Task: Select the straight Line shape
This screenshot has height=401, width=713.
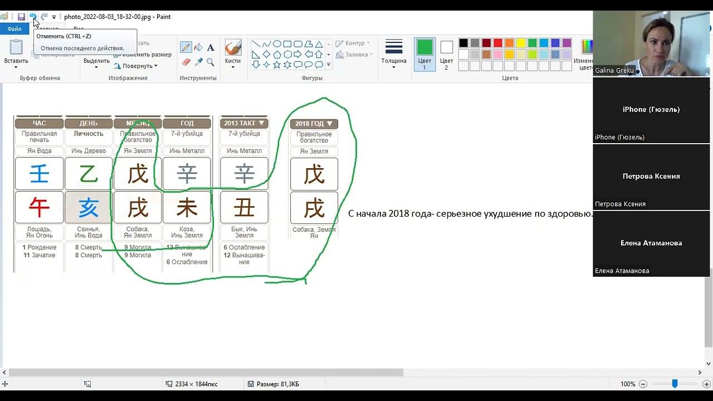Action: tap(256, 45)
